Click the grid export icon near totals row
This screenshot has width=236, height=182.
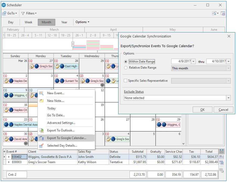pyautogui.click(x=221, y=170)
